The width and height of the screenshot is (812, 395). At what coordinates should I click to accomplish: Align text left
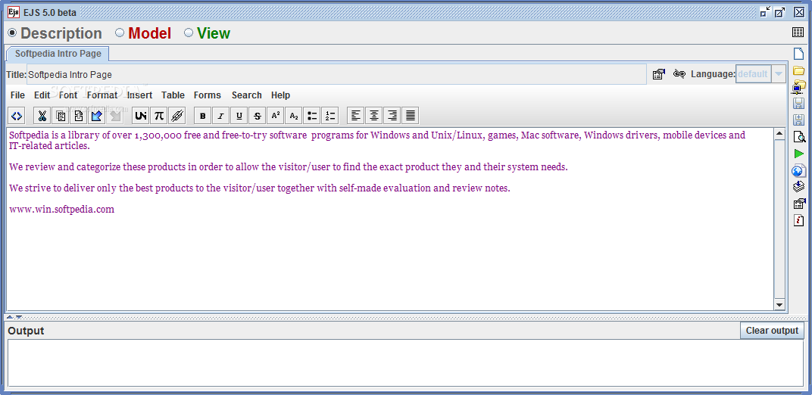(x=356, y=116)
